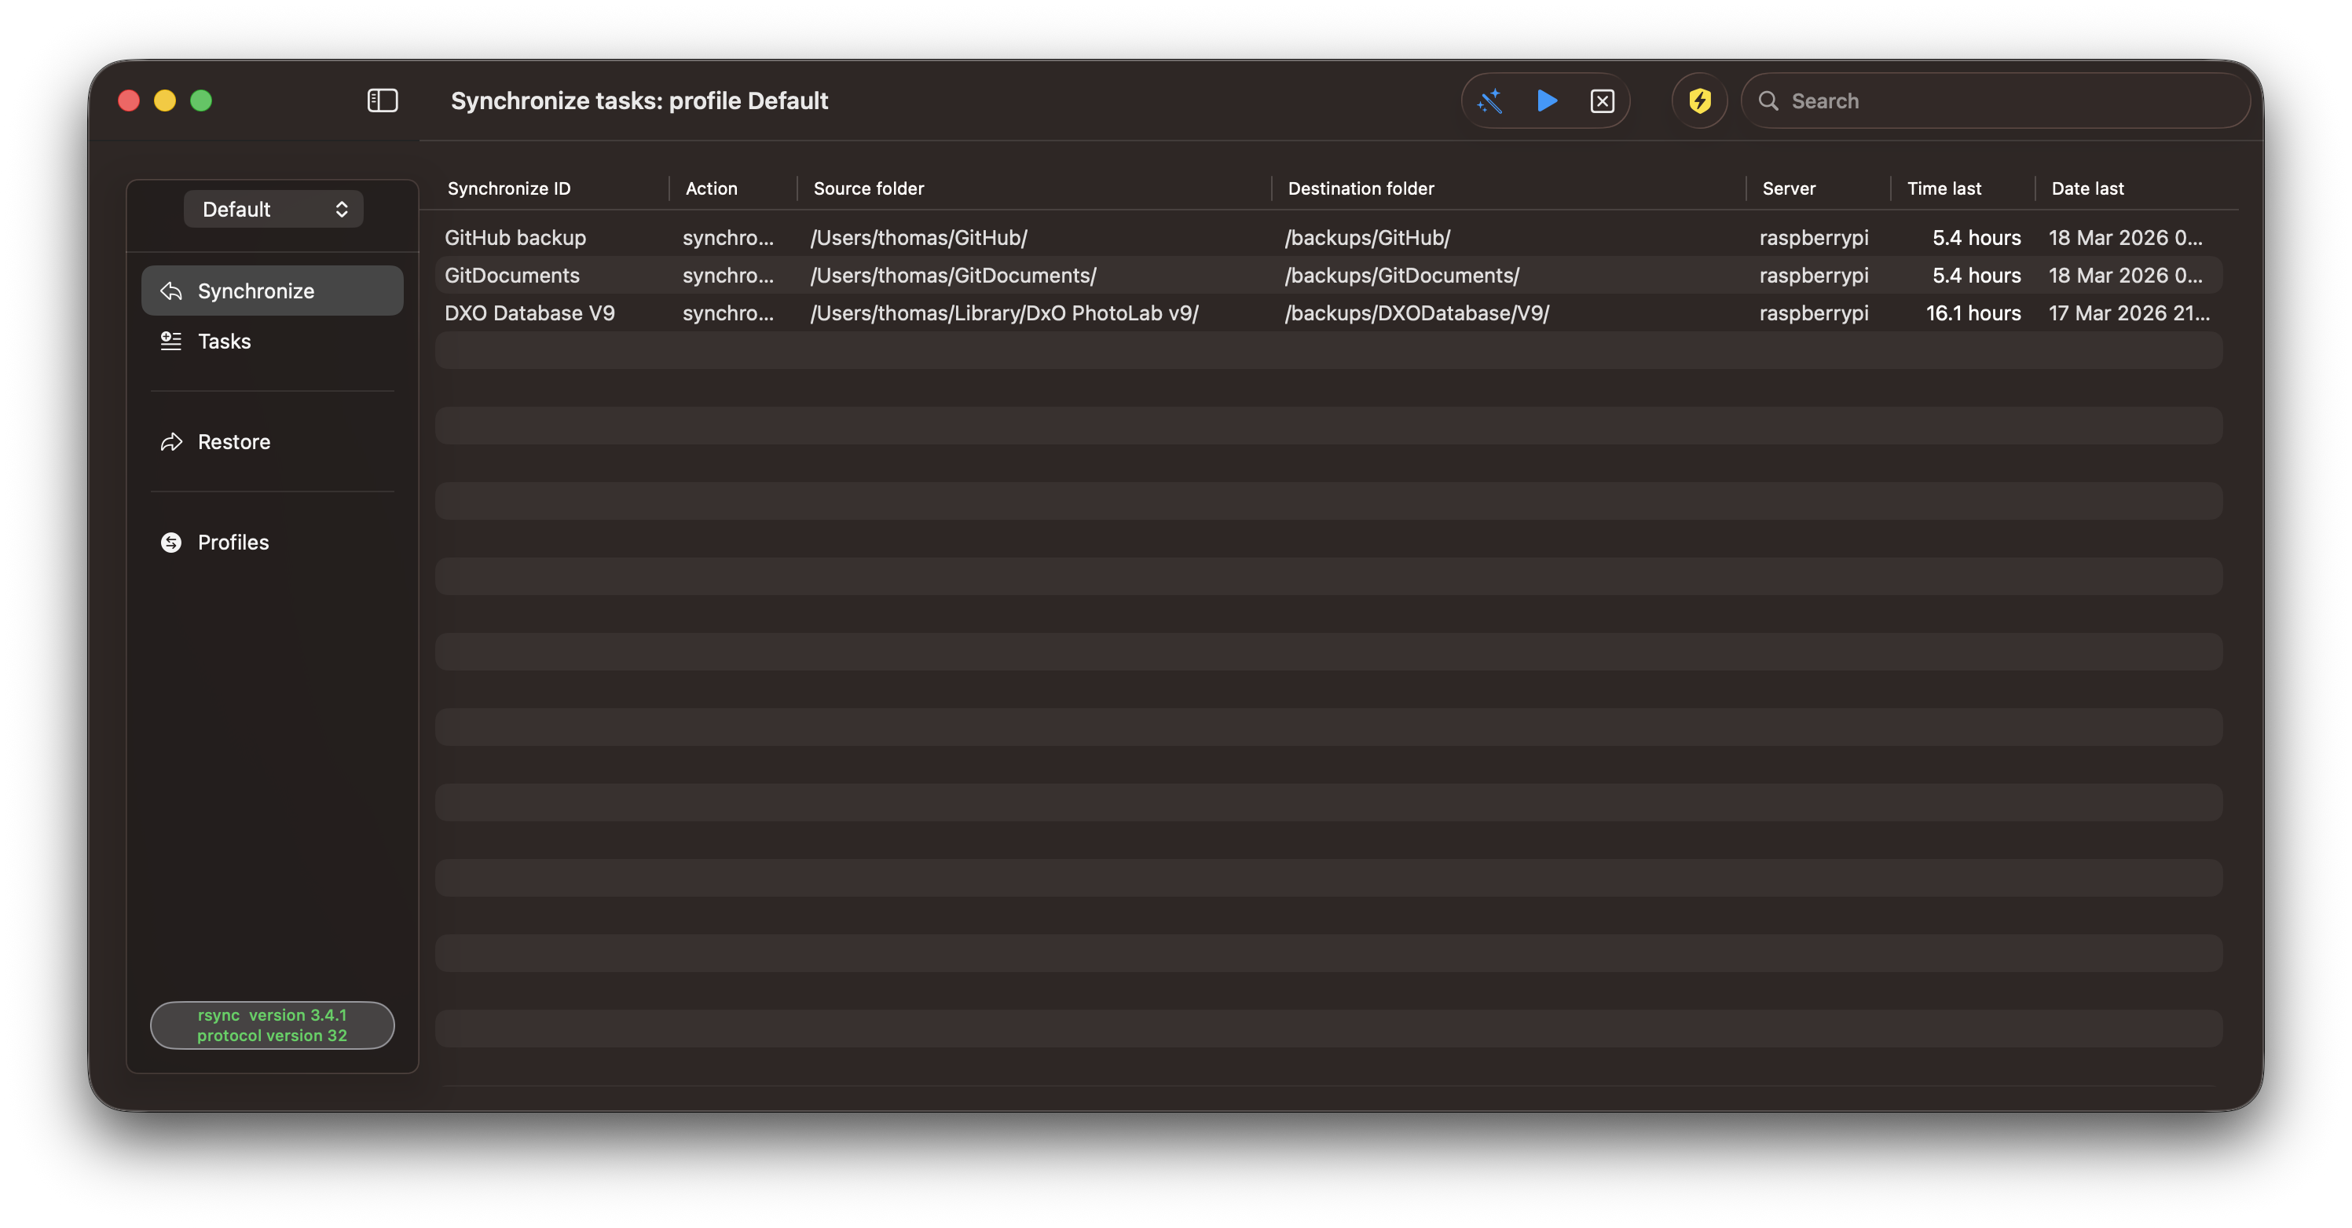Sort by Synchronize ID column header
Viewport: 2352px width, 1228px height.
click(x=508, y=188)
